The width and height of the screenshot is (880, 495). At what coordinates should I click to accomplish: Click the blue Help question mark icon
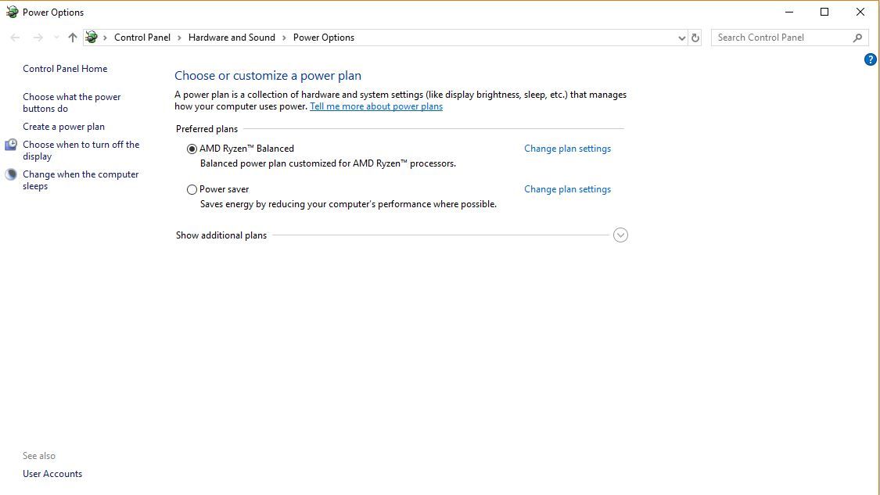pos(870,59)
